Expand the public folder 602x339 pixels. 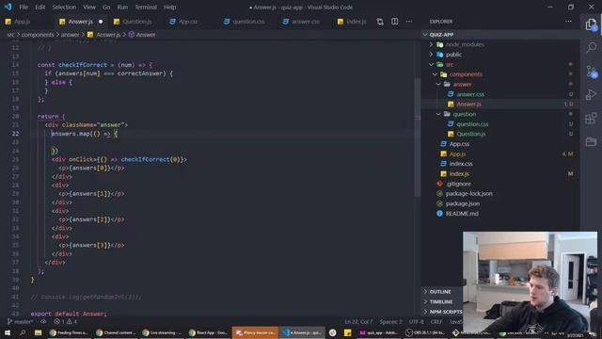[432, 55]
